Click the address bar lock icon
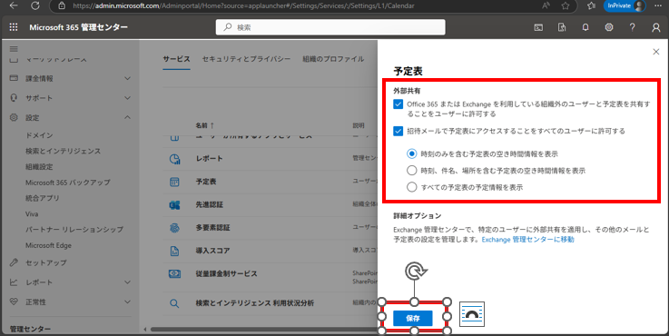669x336 pixels. point(62,6)
